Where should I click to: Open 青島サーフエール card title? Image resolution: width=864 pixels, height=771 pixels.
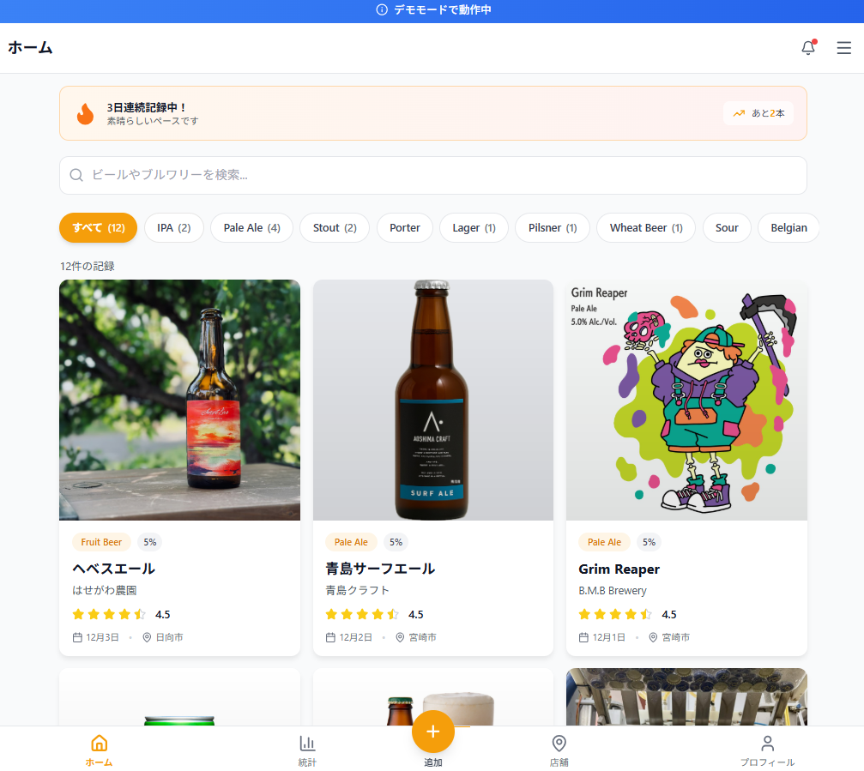pyautogui.click(x=380, y=569)
